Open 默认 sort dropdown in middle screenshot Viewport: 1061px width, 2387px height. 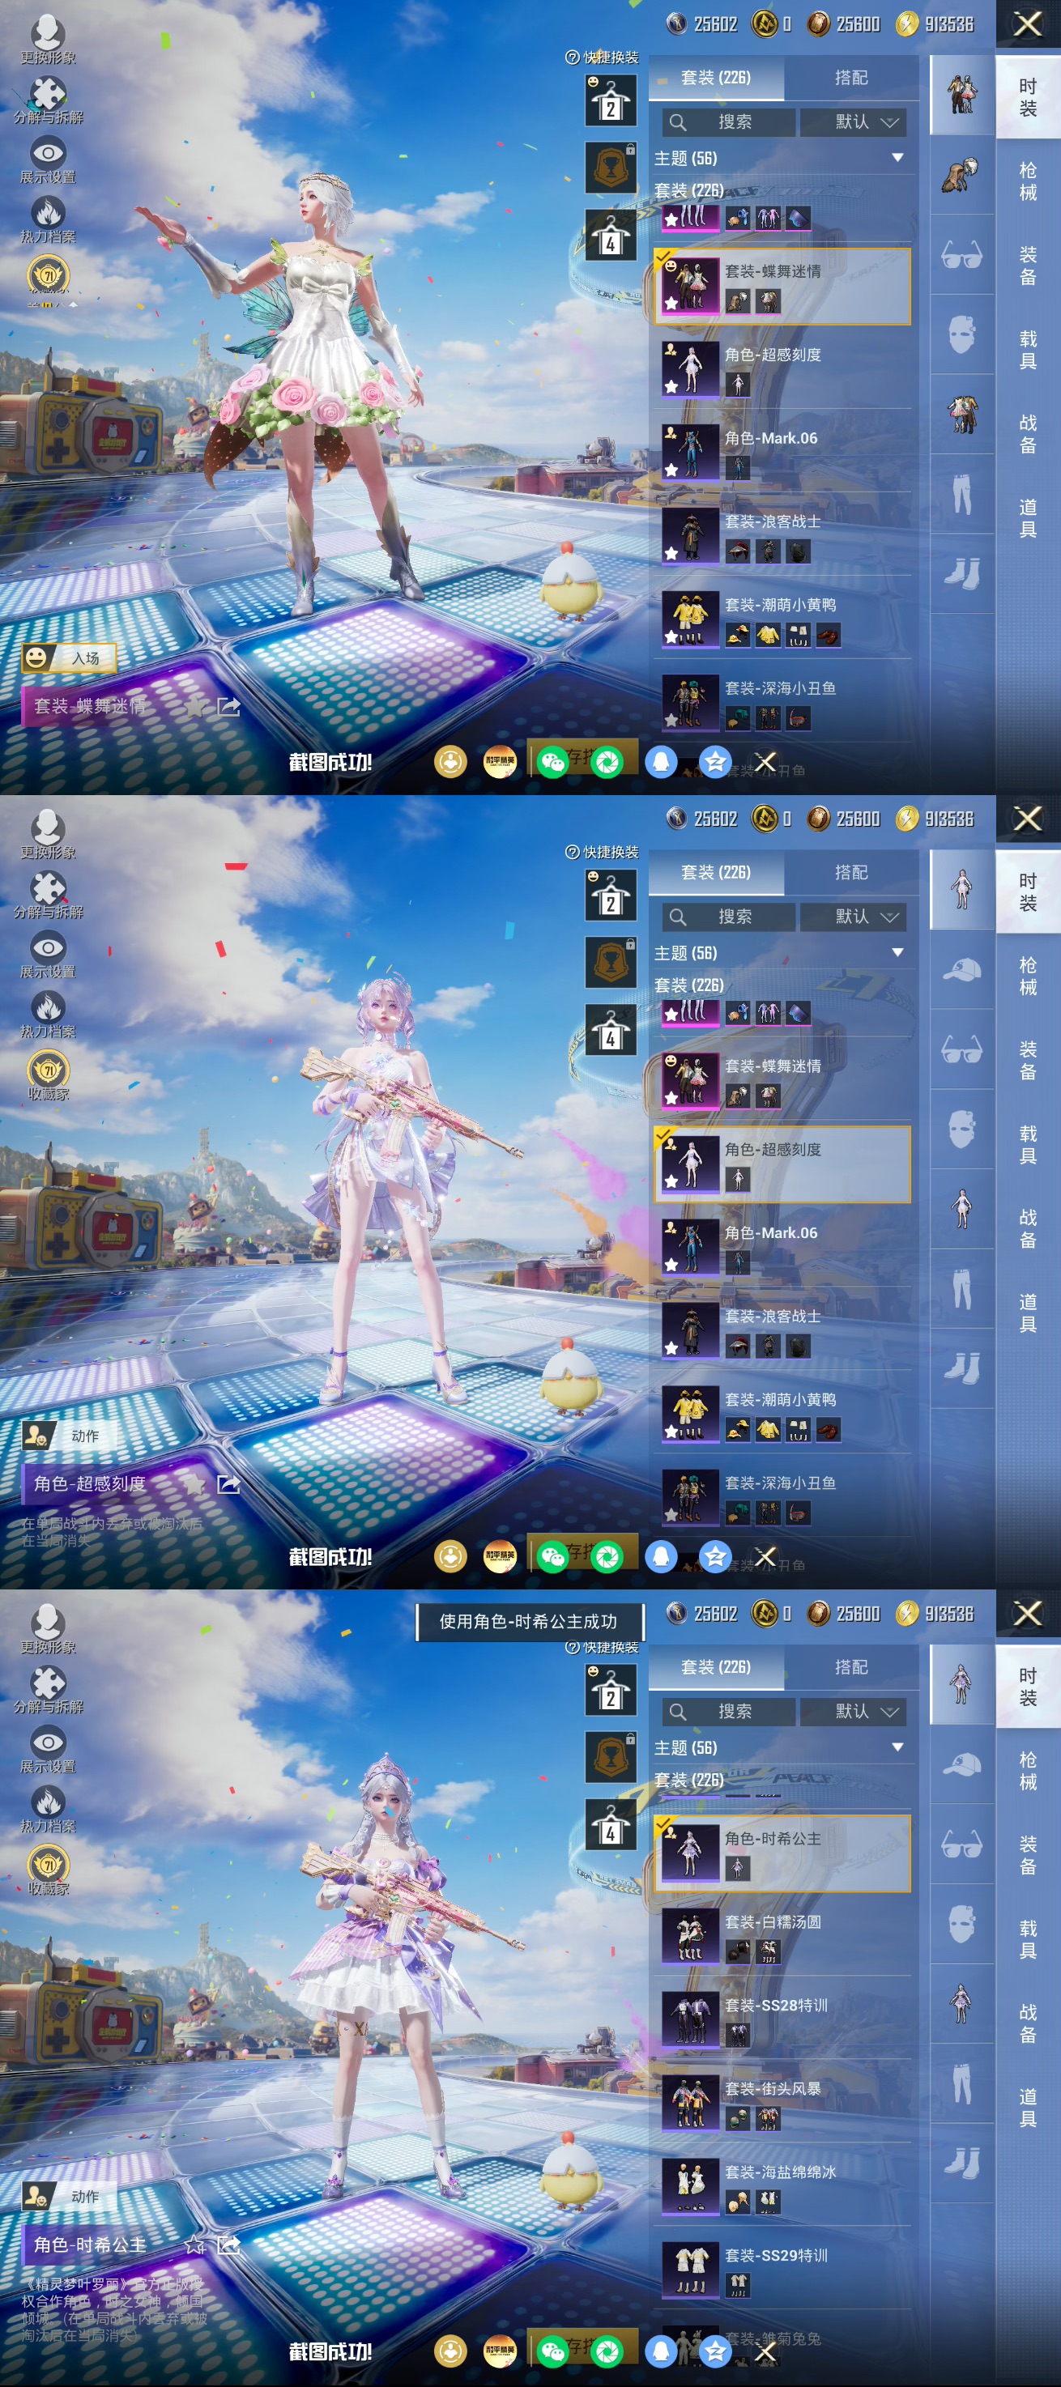[x=854, y=917]
